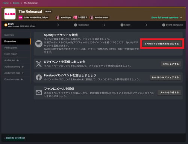Click Home breadcrumb link
Viewport: 188px width, 144px height.
point(6,3)
